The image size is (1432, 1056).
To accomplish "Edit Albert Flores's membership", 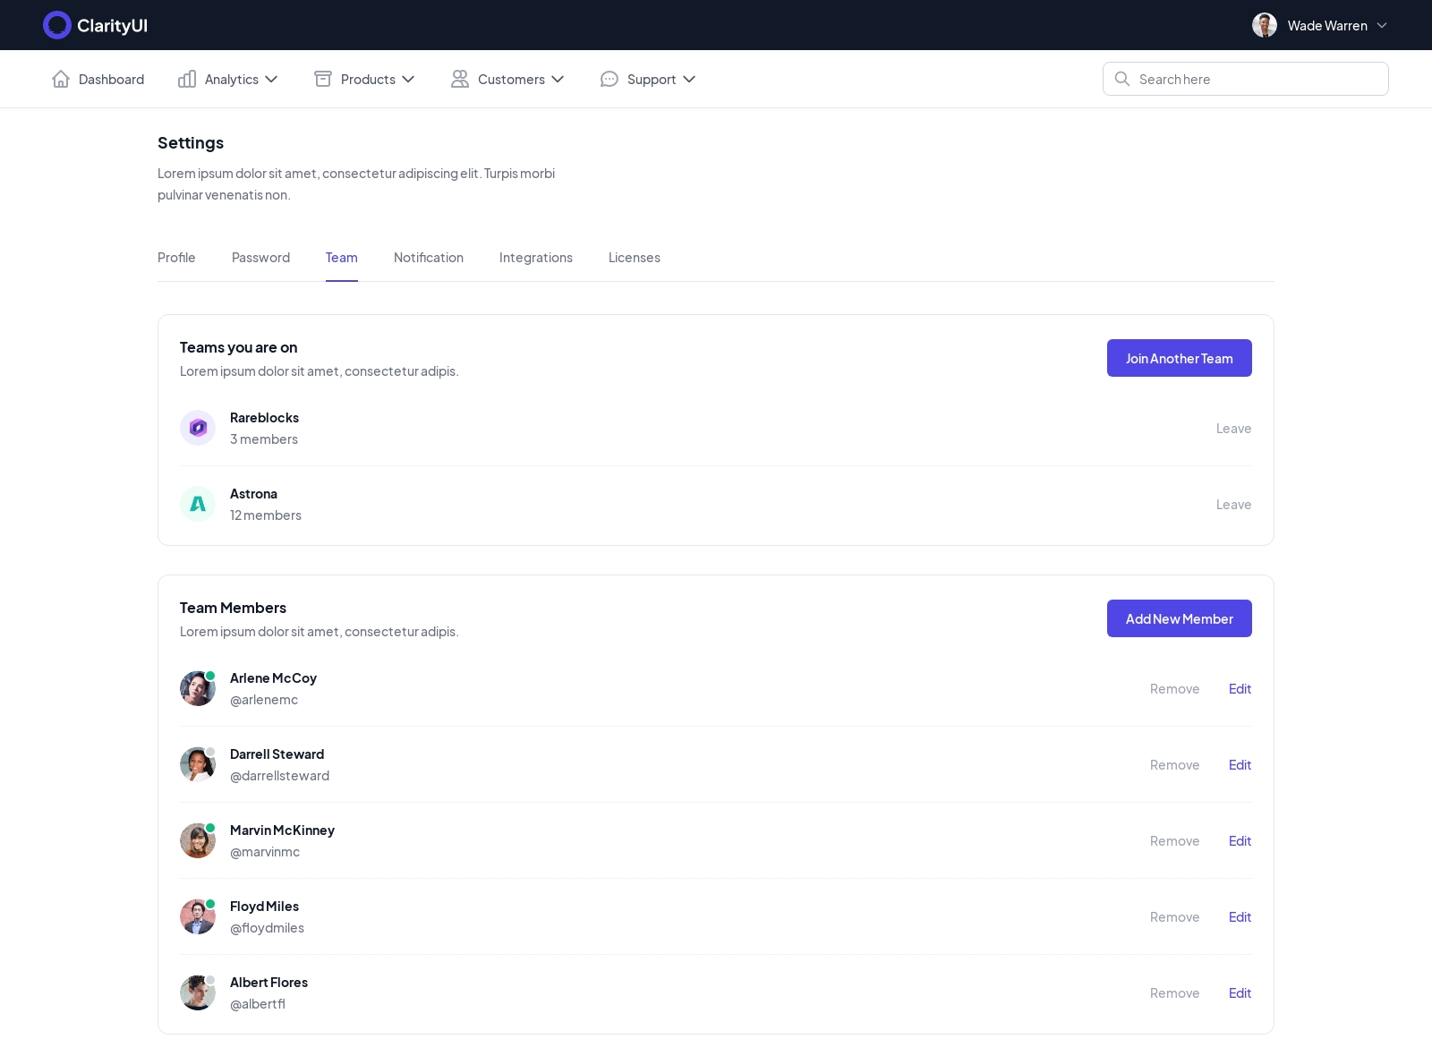I will tap(1240, 993).
